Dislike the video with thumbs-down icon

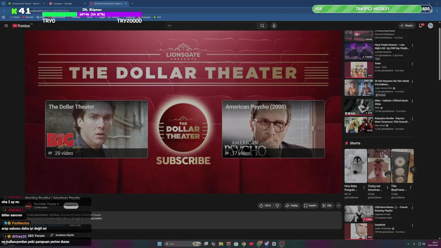point(277,206)
